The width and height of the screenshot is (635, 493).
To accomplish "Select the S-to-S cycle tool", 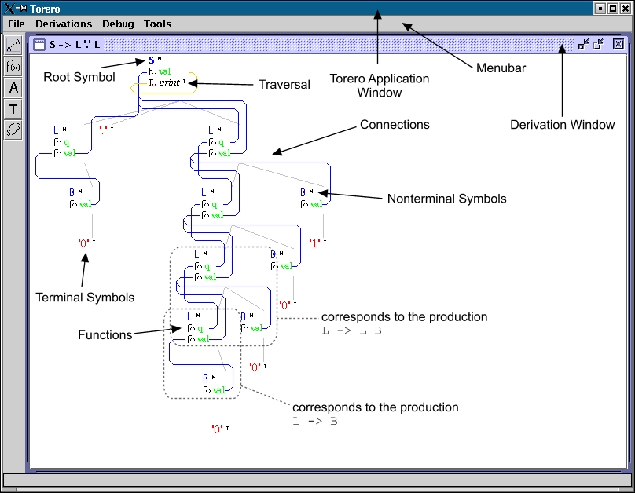I will 13,130.
